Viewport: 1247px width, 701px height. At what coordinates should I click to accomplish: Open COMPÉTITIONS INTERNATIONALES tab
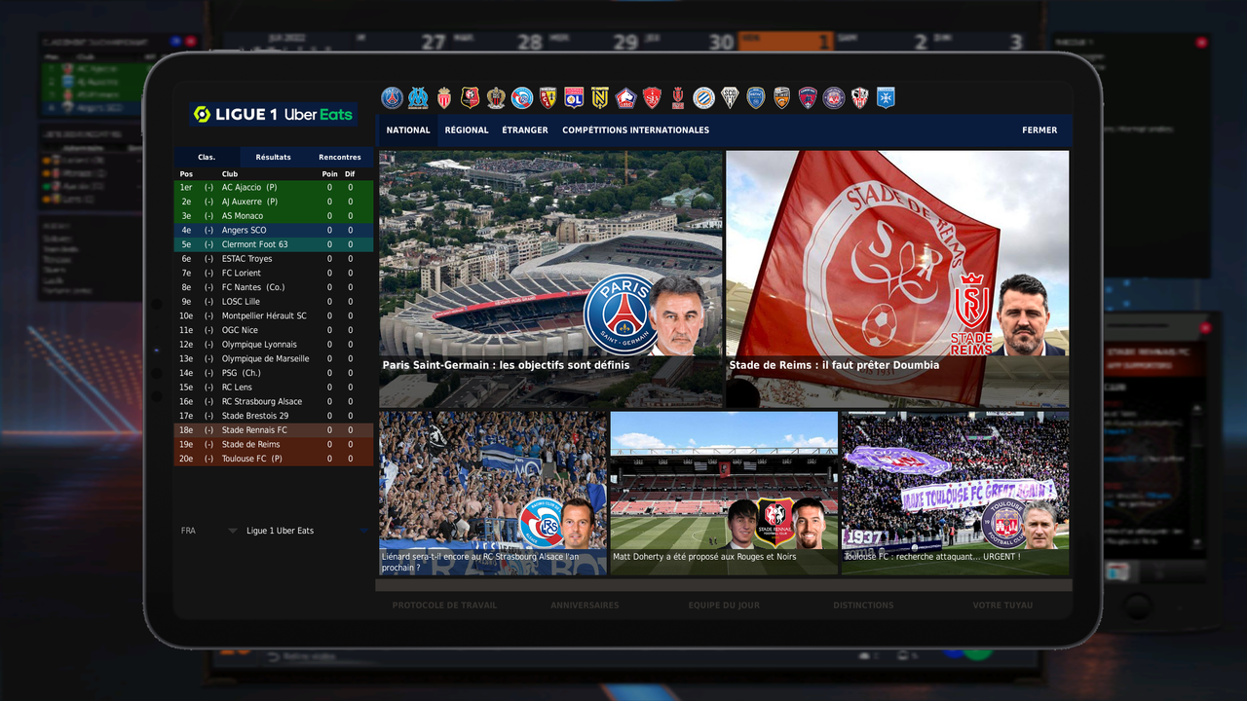tap(635, 129)
